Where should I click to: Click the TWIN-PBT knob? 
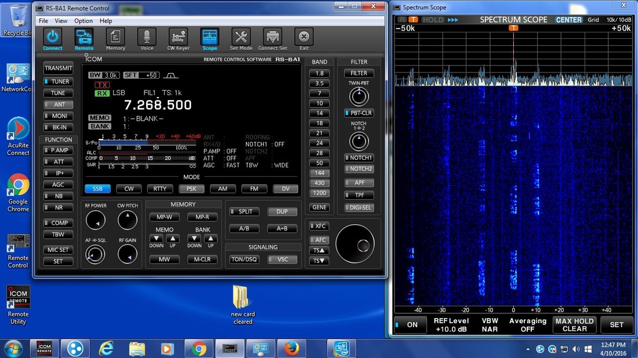359,97
